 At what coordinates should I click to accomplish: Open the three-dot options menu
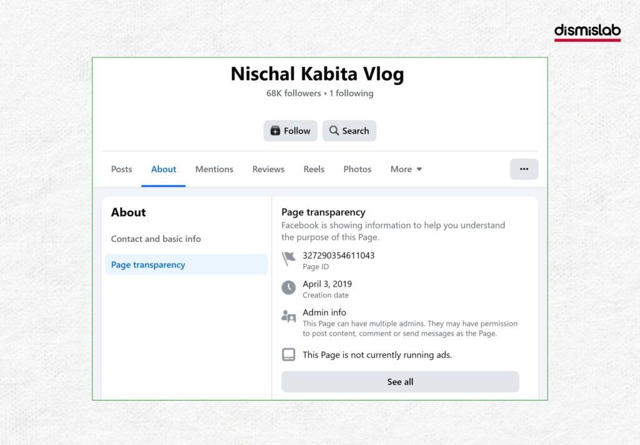pyautogui.click(x=524, y=169)
